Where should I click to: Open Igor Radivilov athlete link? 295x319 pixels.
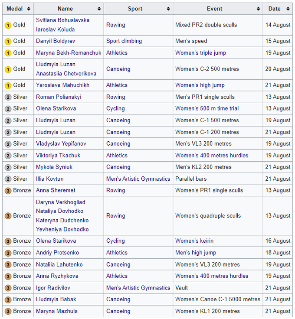click(x=53, y=288)
